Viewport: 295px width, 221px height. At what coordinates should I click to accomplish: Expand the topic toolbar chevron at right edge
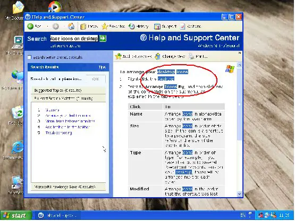pos(240,53)
